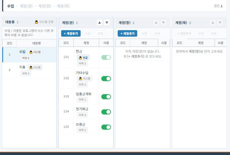Click 수정 in the 계정(목) panel
The width and height of the screenshot is (230, 155).
[201, 33]
